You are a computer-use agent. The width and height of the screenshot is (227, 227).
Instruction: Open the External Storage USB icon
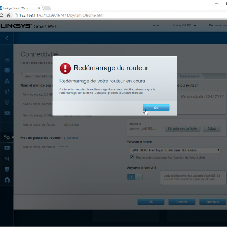click(x=7, y=113)
